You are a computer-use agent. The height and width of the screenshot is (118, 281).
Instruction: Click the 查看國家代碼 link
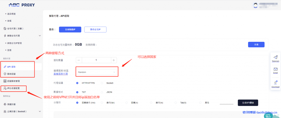click(61, 74)
